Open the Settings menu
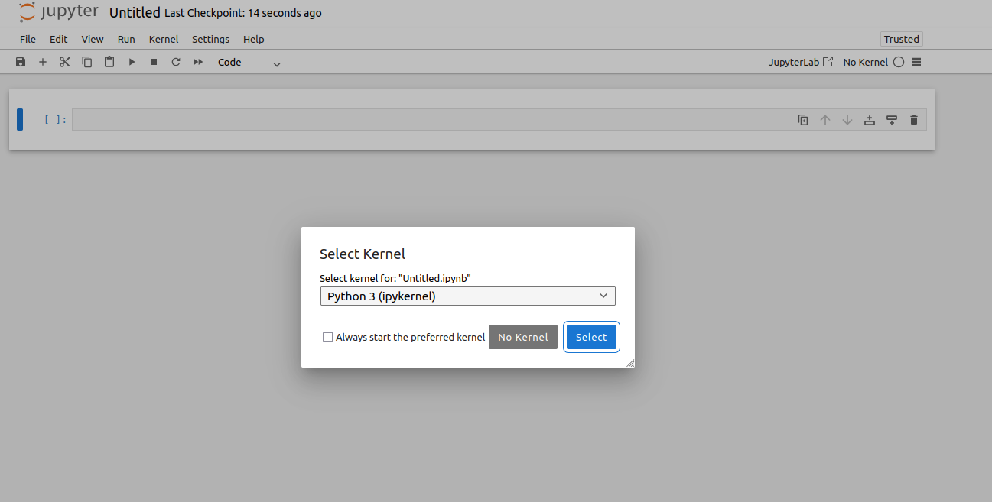Viewport: 992px width, 502px height. (210, 39)
